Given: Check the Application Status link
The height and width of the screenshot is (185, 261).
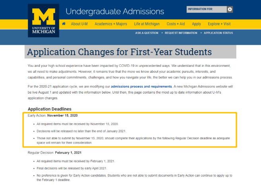Looking at the screenshot, I should point(218,33).
